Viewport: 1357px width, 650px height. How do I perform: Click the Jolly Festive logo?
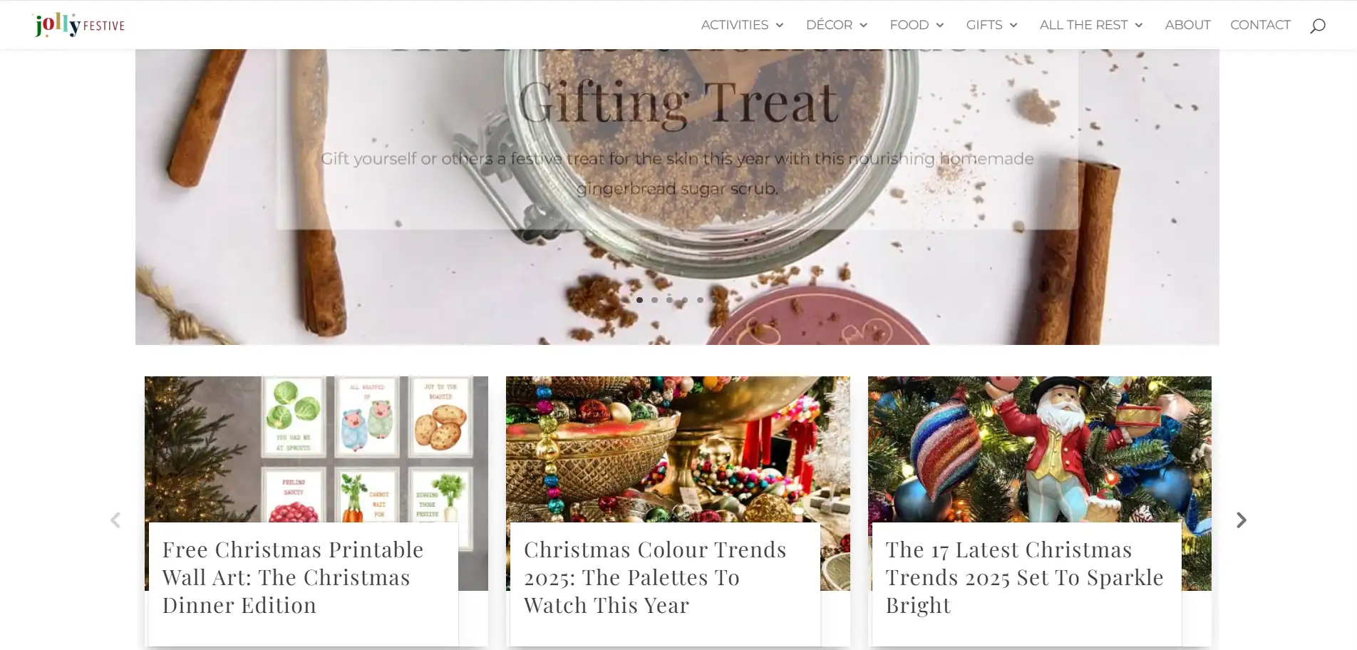80,25
